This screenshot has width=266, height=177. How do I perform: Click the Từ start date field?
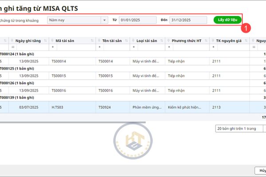[x=137, y=20]
